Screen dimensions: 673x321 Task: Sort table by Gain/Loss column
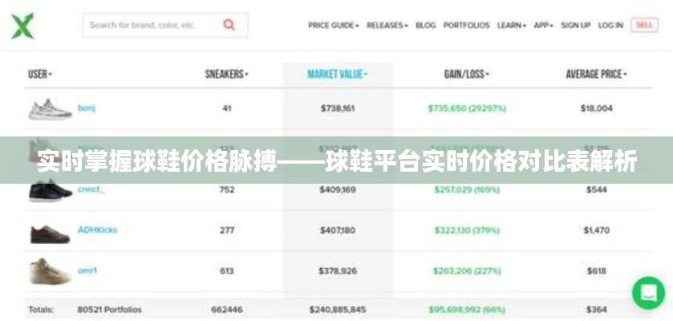466,74
